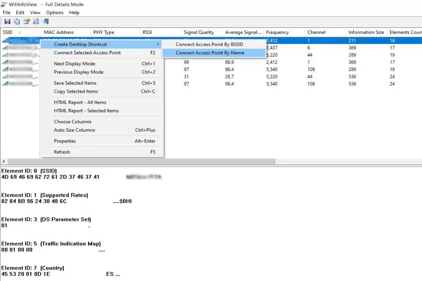Sort by the Frequency column header
The width and height of the screenshot is (422, 281).
[284, 32]
